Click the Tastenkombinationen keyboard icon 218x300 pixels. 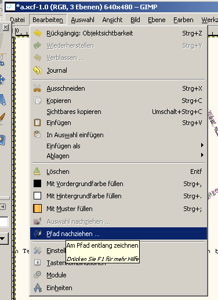point(37,263)
